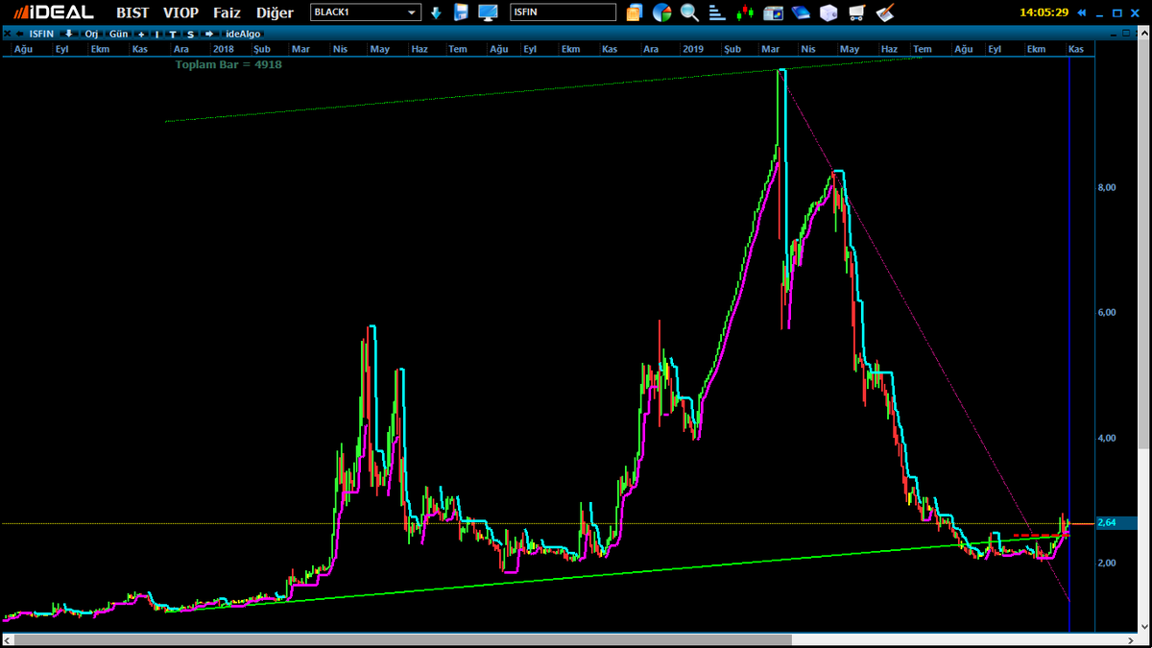Go back with chart toolbar left arrow
This screenshot has height=648, width=1152.
[19, 34]
